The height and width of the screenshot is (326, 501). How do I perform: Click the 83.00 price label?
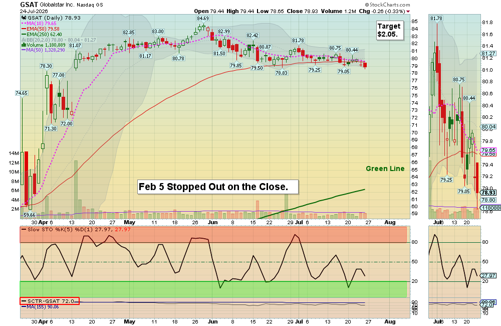(x=158, y=32)
